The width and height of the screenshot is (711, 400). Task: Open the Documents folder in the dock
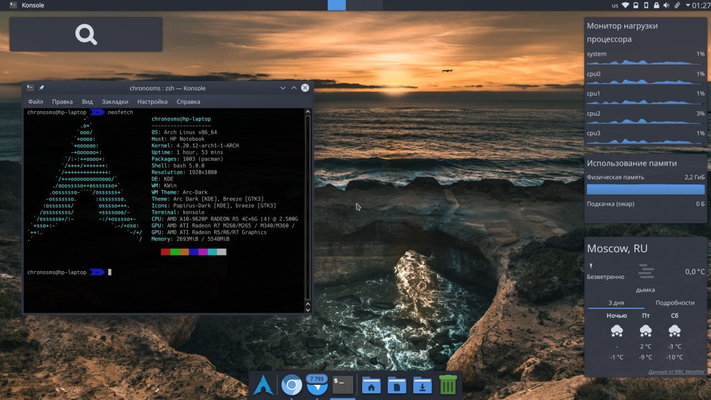click(x=397, y=385)
